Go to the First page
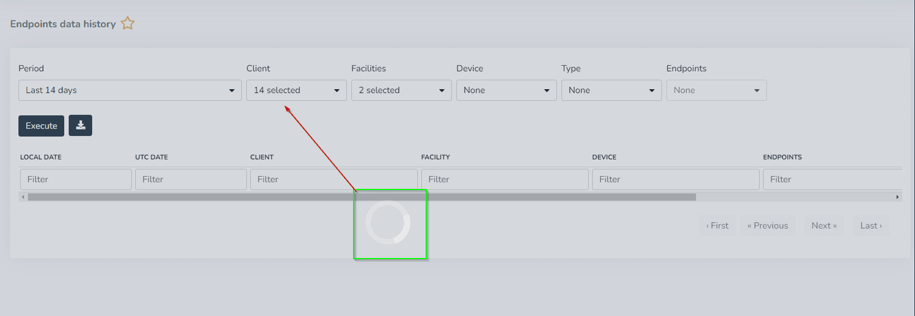The height and width of the screenshot is (316, 915). click(717, 226)
